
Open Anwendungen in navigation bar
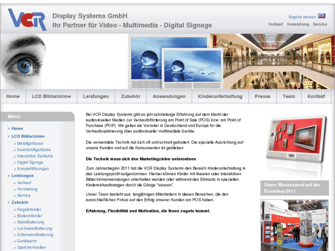tap(169, 96)
